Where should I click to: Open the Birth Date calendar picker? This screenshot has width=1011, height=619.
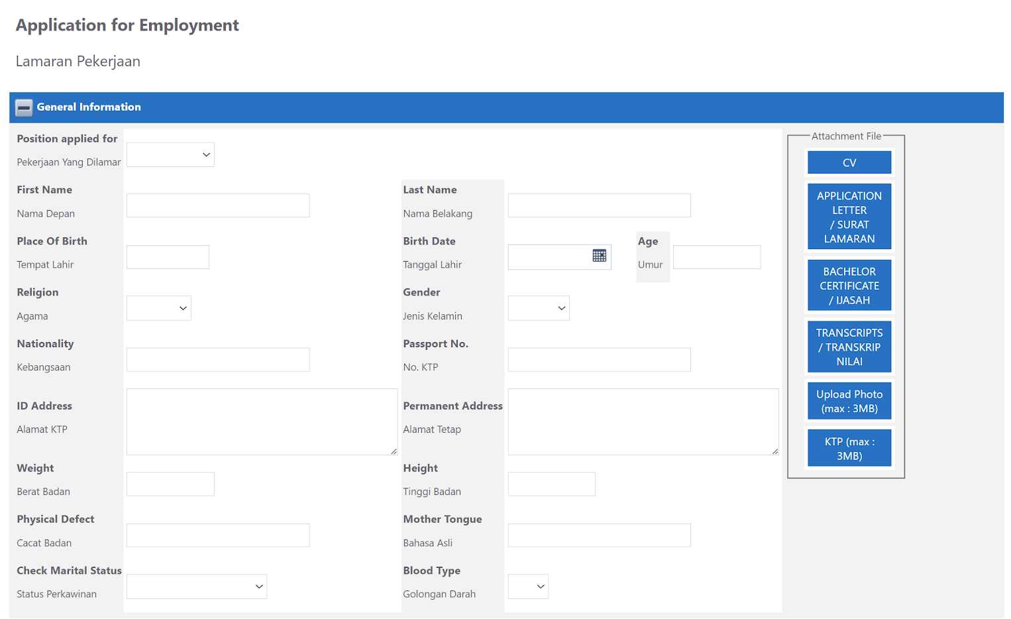(599, 256)
